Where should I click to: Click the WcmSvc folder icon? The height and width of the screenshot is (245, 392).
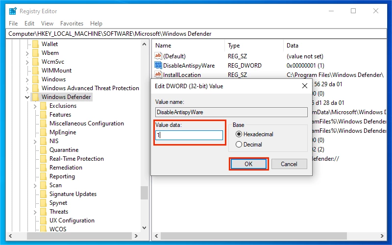36,62
